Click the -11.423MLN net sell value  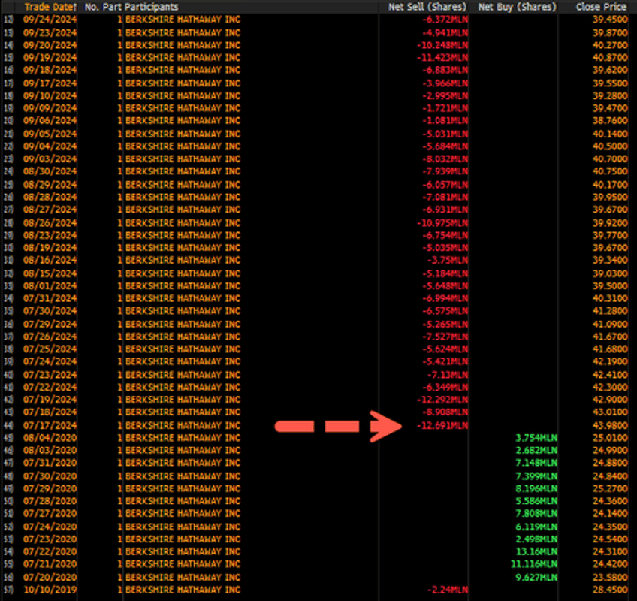pyautogui.click(x=442, y=57)
